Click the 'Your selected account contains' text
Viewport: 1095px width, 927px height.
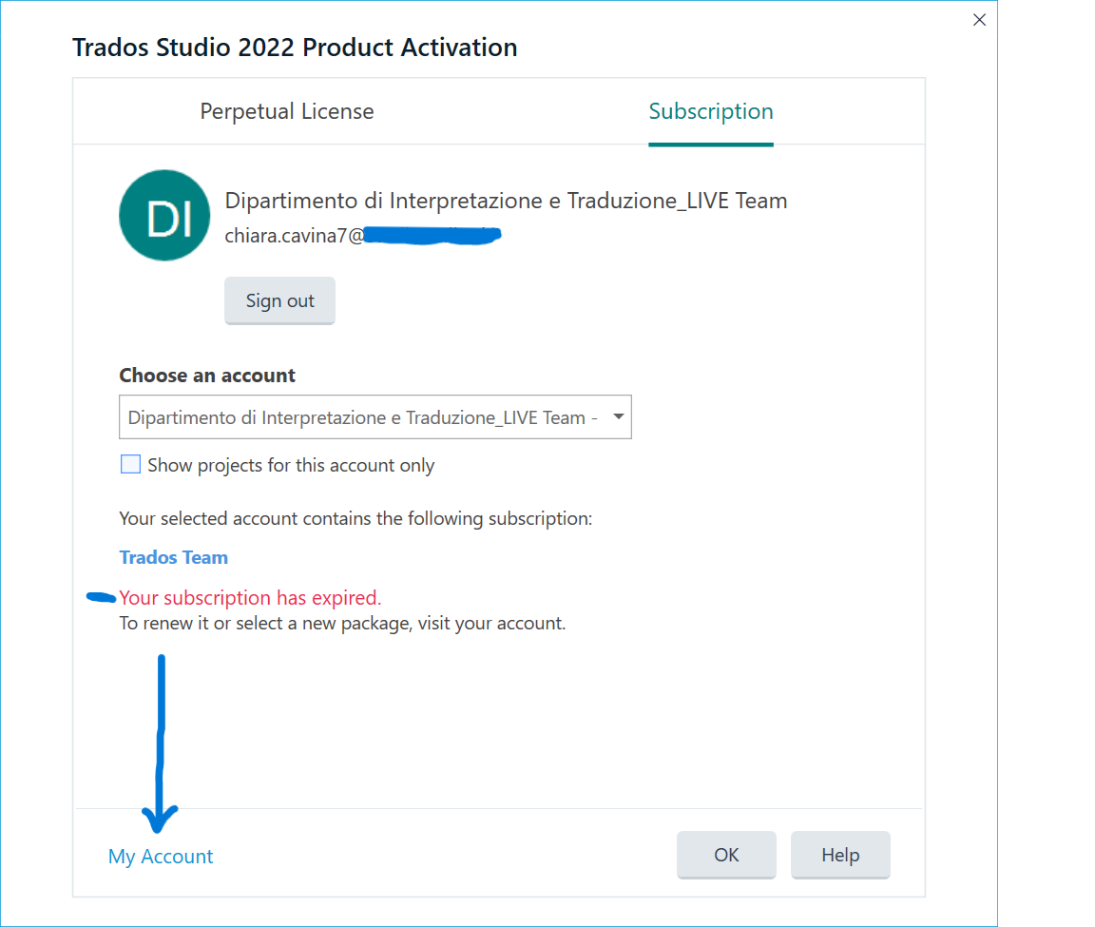click(x=355, y=519)
